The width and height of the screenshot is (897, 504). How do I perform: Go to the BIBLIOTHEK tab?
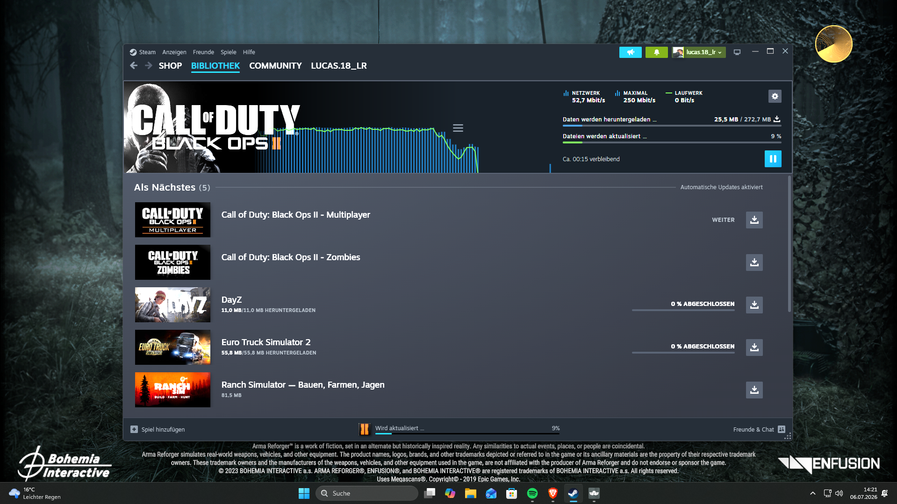215,66
